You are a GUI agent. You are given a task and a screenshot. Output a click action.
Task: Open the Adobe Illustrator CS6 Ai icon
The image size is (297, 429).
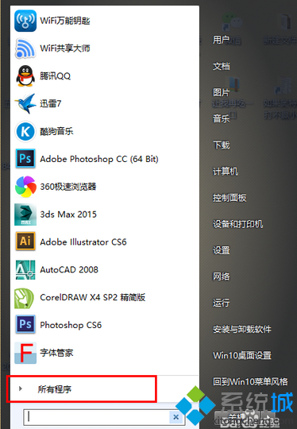point(25,242)
